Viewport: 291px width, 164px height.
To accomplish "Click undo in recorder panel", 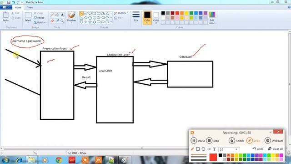I will tap(258, 149).
